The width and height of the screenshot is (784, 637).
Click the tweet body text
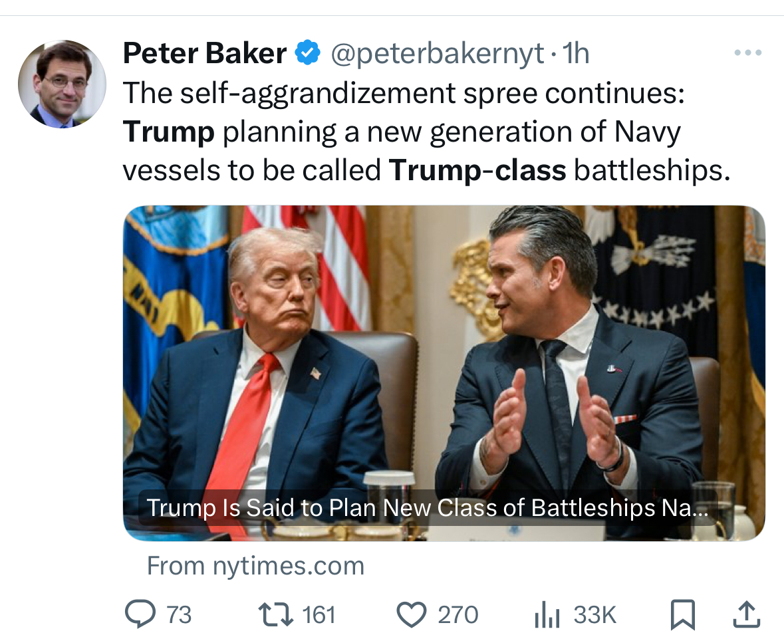(426, 132)
